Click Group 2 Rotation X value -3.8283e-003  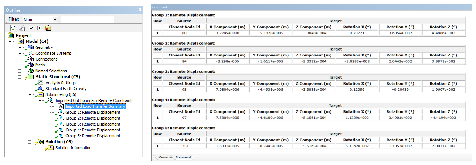[357, 61]
